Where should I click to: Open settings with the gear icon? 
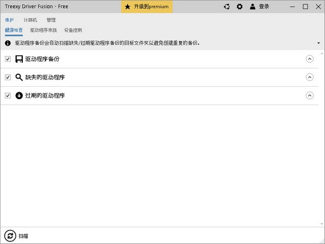(239, 7)
